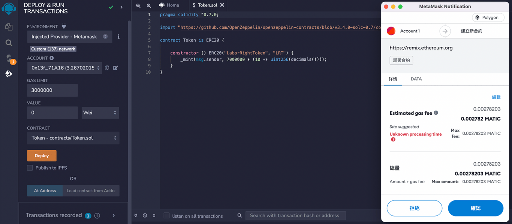Enable listen on all transactions checkbox
The image size is (512, 224).
pos(167,215)
